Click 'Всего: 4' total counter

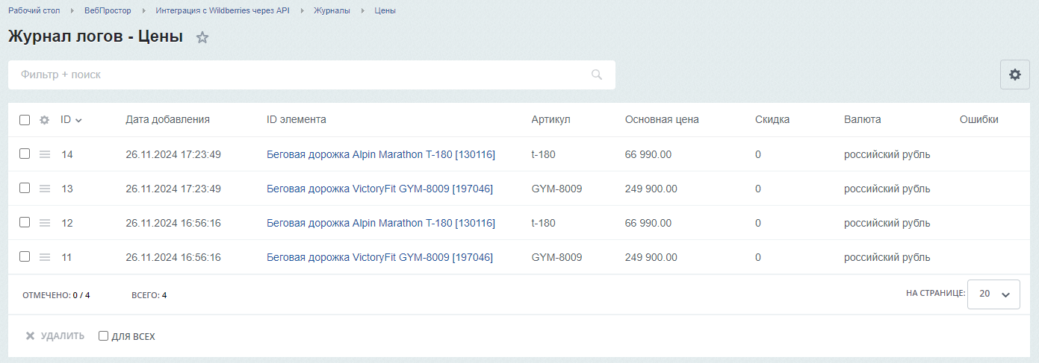[x=149, y=295]
